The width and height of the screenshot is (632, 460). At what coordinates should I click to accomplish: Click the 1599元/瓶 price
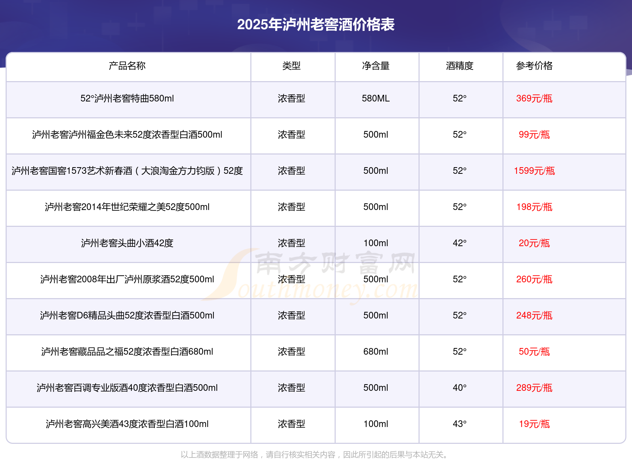tap(534, 171)
